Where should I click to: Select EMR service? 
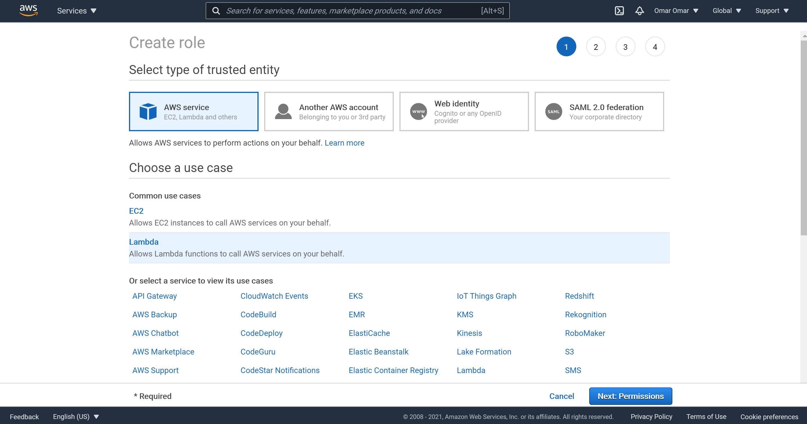357,314
